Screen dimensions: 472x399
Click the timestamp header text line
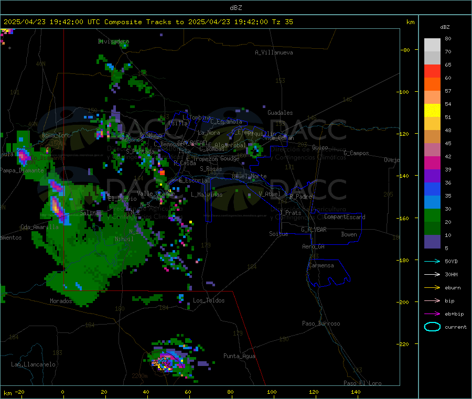click(148, 22)
